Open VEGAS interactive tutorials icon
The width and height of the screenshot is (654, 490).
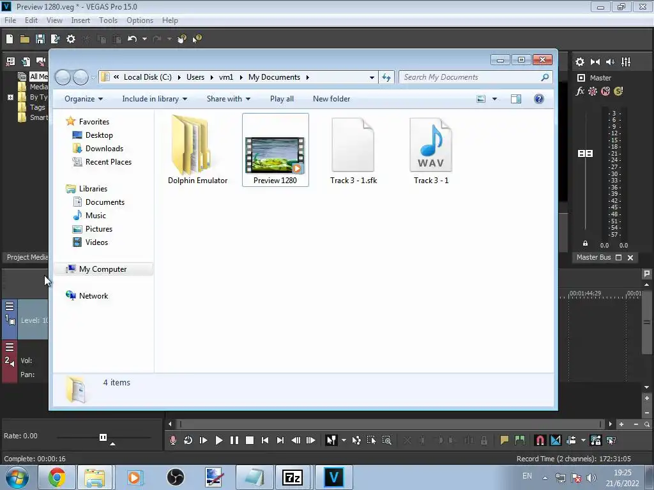(x=182, y=39)
